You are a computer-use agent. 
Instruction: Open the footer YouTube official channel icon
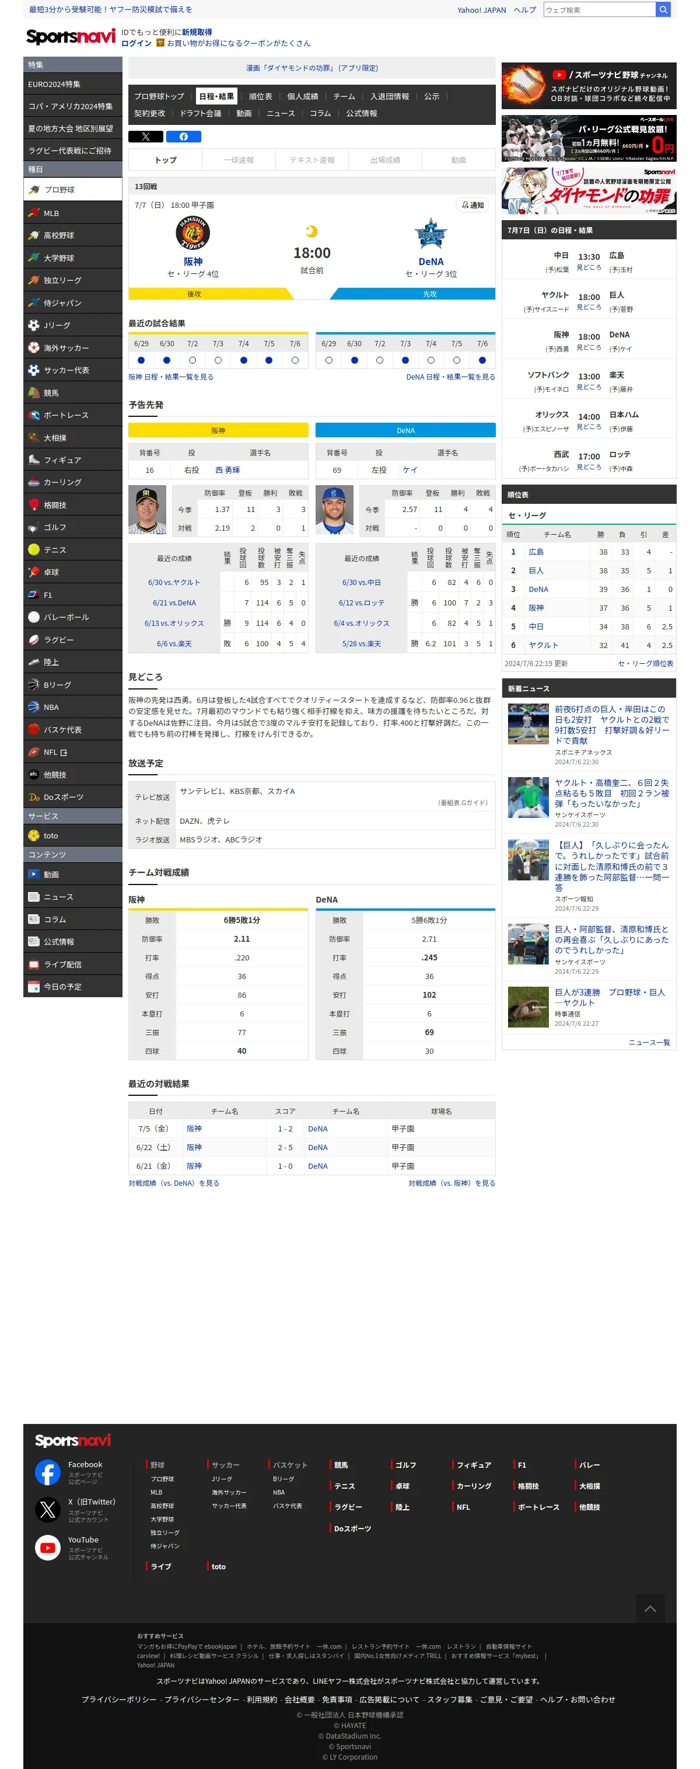point(48,1547)
